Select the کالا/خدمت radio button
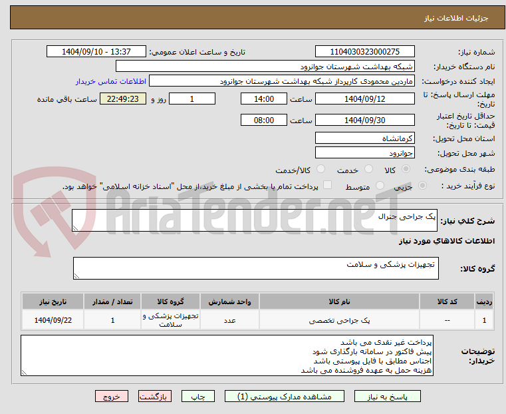 (320, 169)
